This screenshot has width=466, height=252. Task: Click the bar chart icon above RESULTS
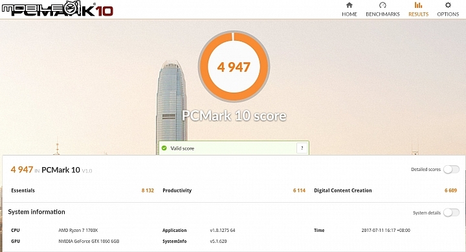click(418, 5)
